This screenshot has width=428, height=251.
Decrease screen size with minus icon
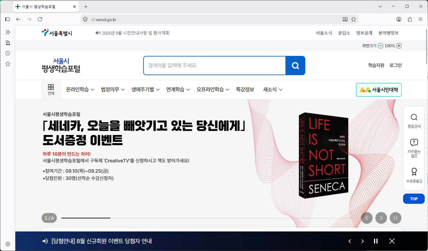(x=381, y=46)
